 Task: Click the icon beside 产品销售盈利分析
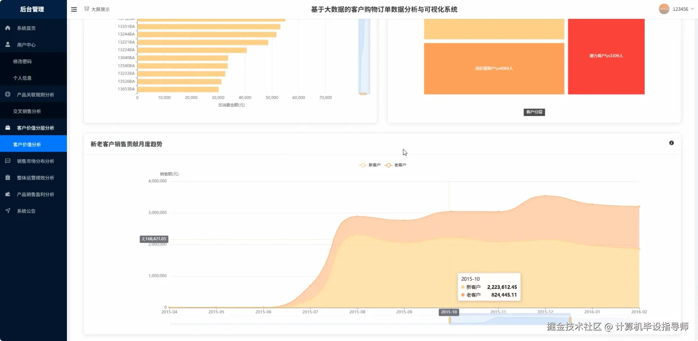pyautogui.click(x=8, y=194)
